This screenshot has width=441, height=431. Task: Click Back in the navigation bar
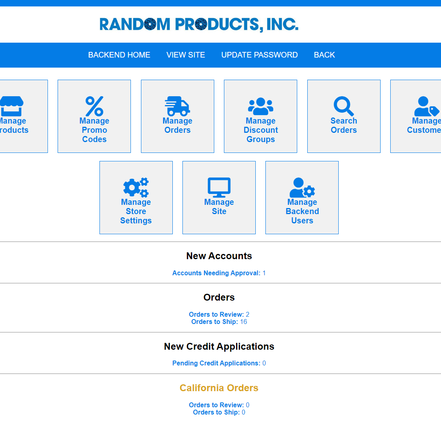[324, 55]
